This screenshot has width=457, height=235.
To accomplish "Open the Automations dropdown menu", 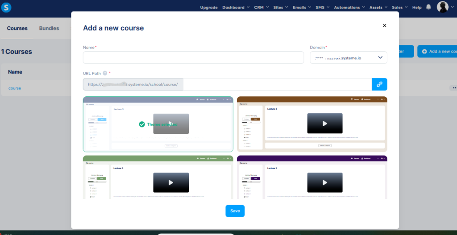I will point(349,8).
